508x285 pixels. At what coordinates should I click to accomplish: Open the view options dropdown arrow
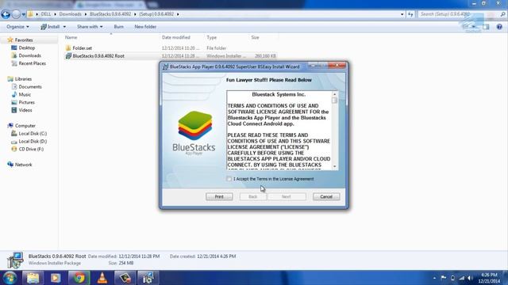(x=474, y=27)
